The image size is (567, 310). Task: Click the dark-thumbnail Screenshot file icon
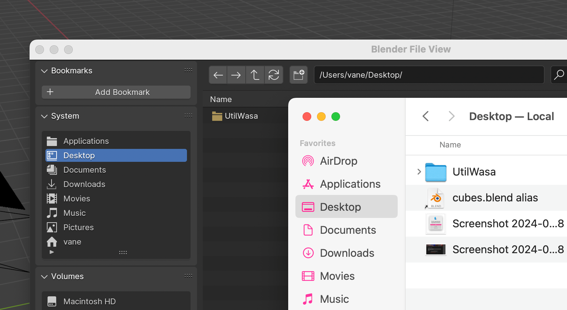click(x=436, y=250)
